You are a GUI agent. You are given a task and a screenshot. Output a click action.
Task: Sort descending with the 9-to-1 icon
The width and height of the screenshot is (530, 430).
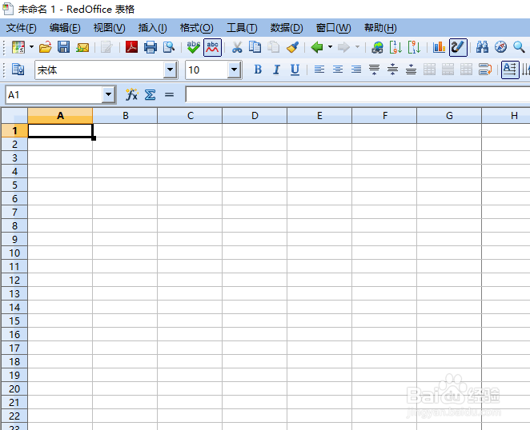coord(414,47)
